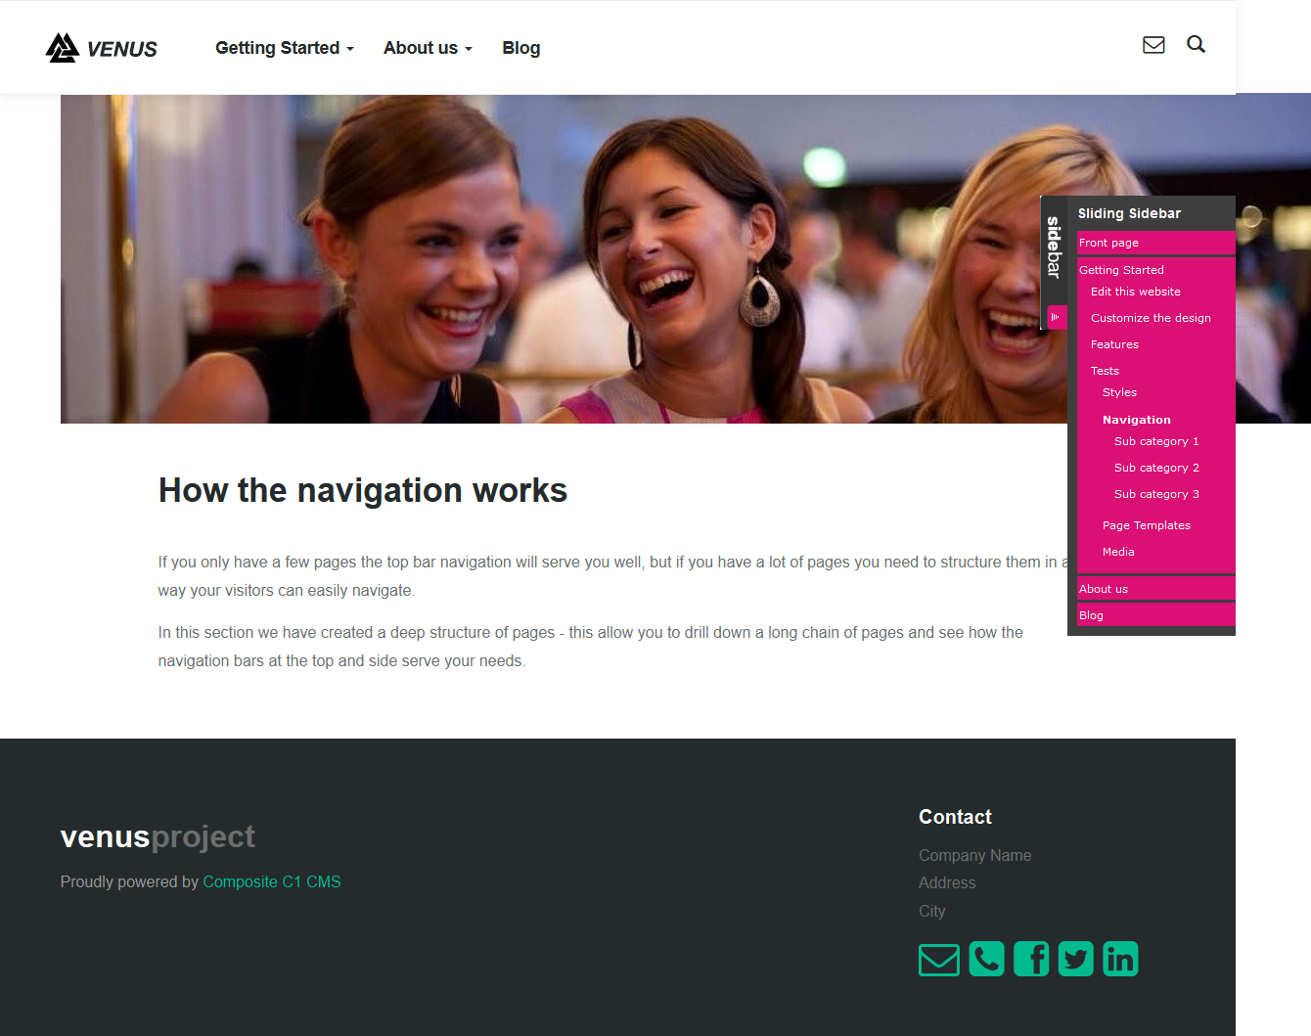This screenshot has height=1036, width=1311.
Task: Open Page Templates in sidebar
Action: [x=1146, y=525]
